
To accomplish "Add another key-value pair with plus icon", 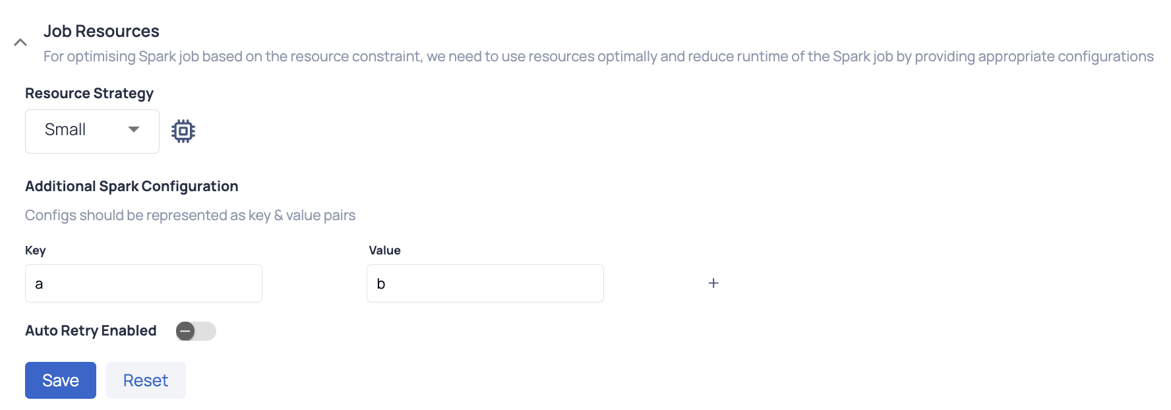I will click(713, 283).
